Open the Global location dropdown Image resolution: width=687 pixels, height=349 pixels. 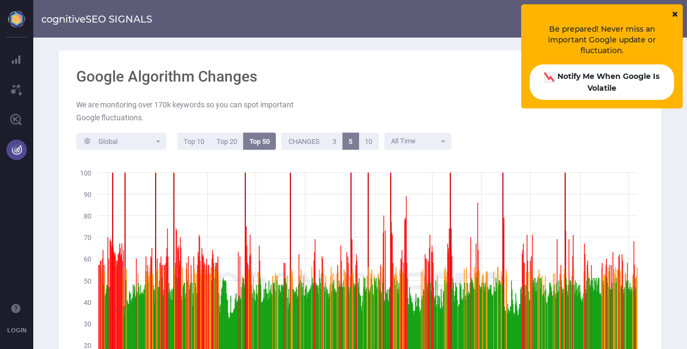[x=121, y=141]
